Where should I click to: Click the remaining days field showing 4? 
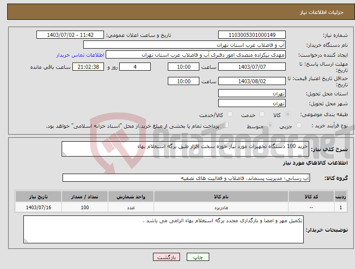[x=135, y=67]
